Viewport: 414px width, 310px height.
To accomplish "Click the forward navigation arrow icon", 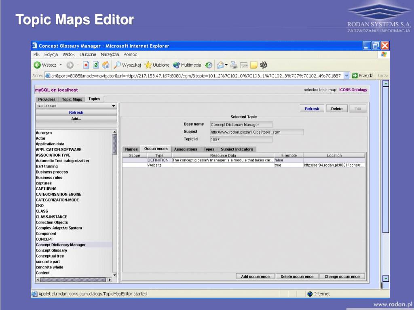I will point(70,65).
